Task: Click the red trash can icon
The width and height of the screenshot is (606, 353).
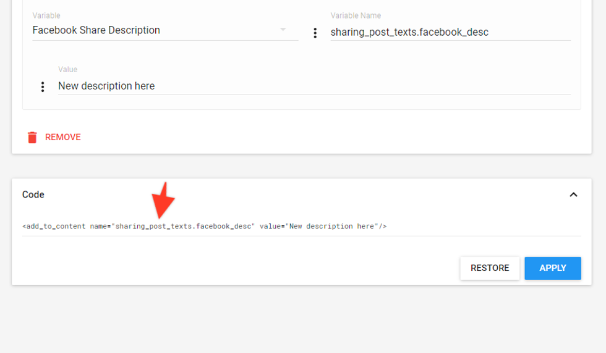Action: [32, 137]
